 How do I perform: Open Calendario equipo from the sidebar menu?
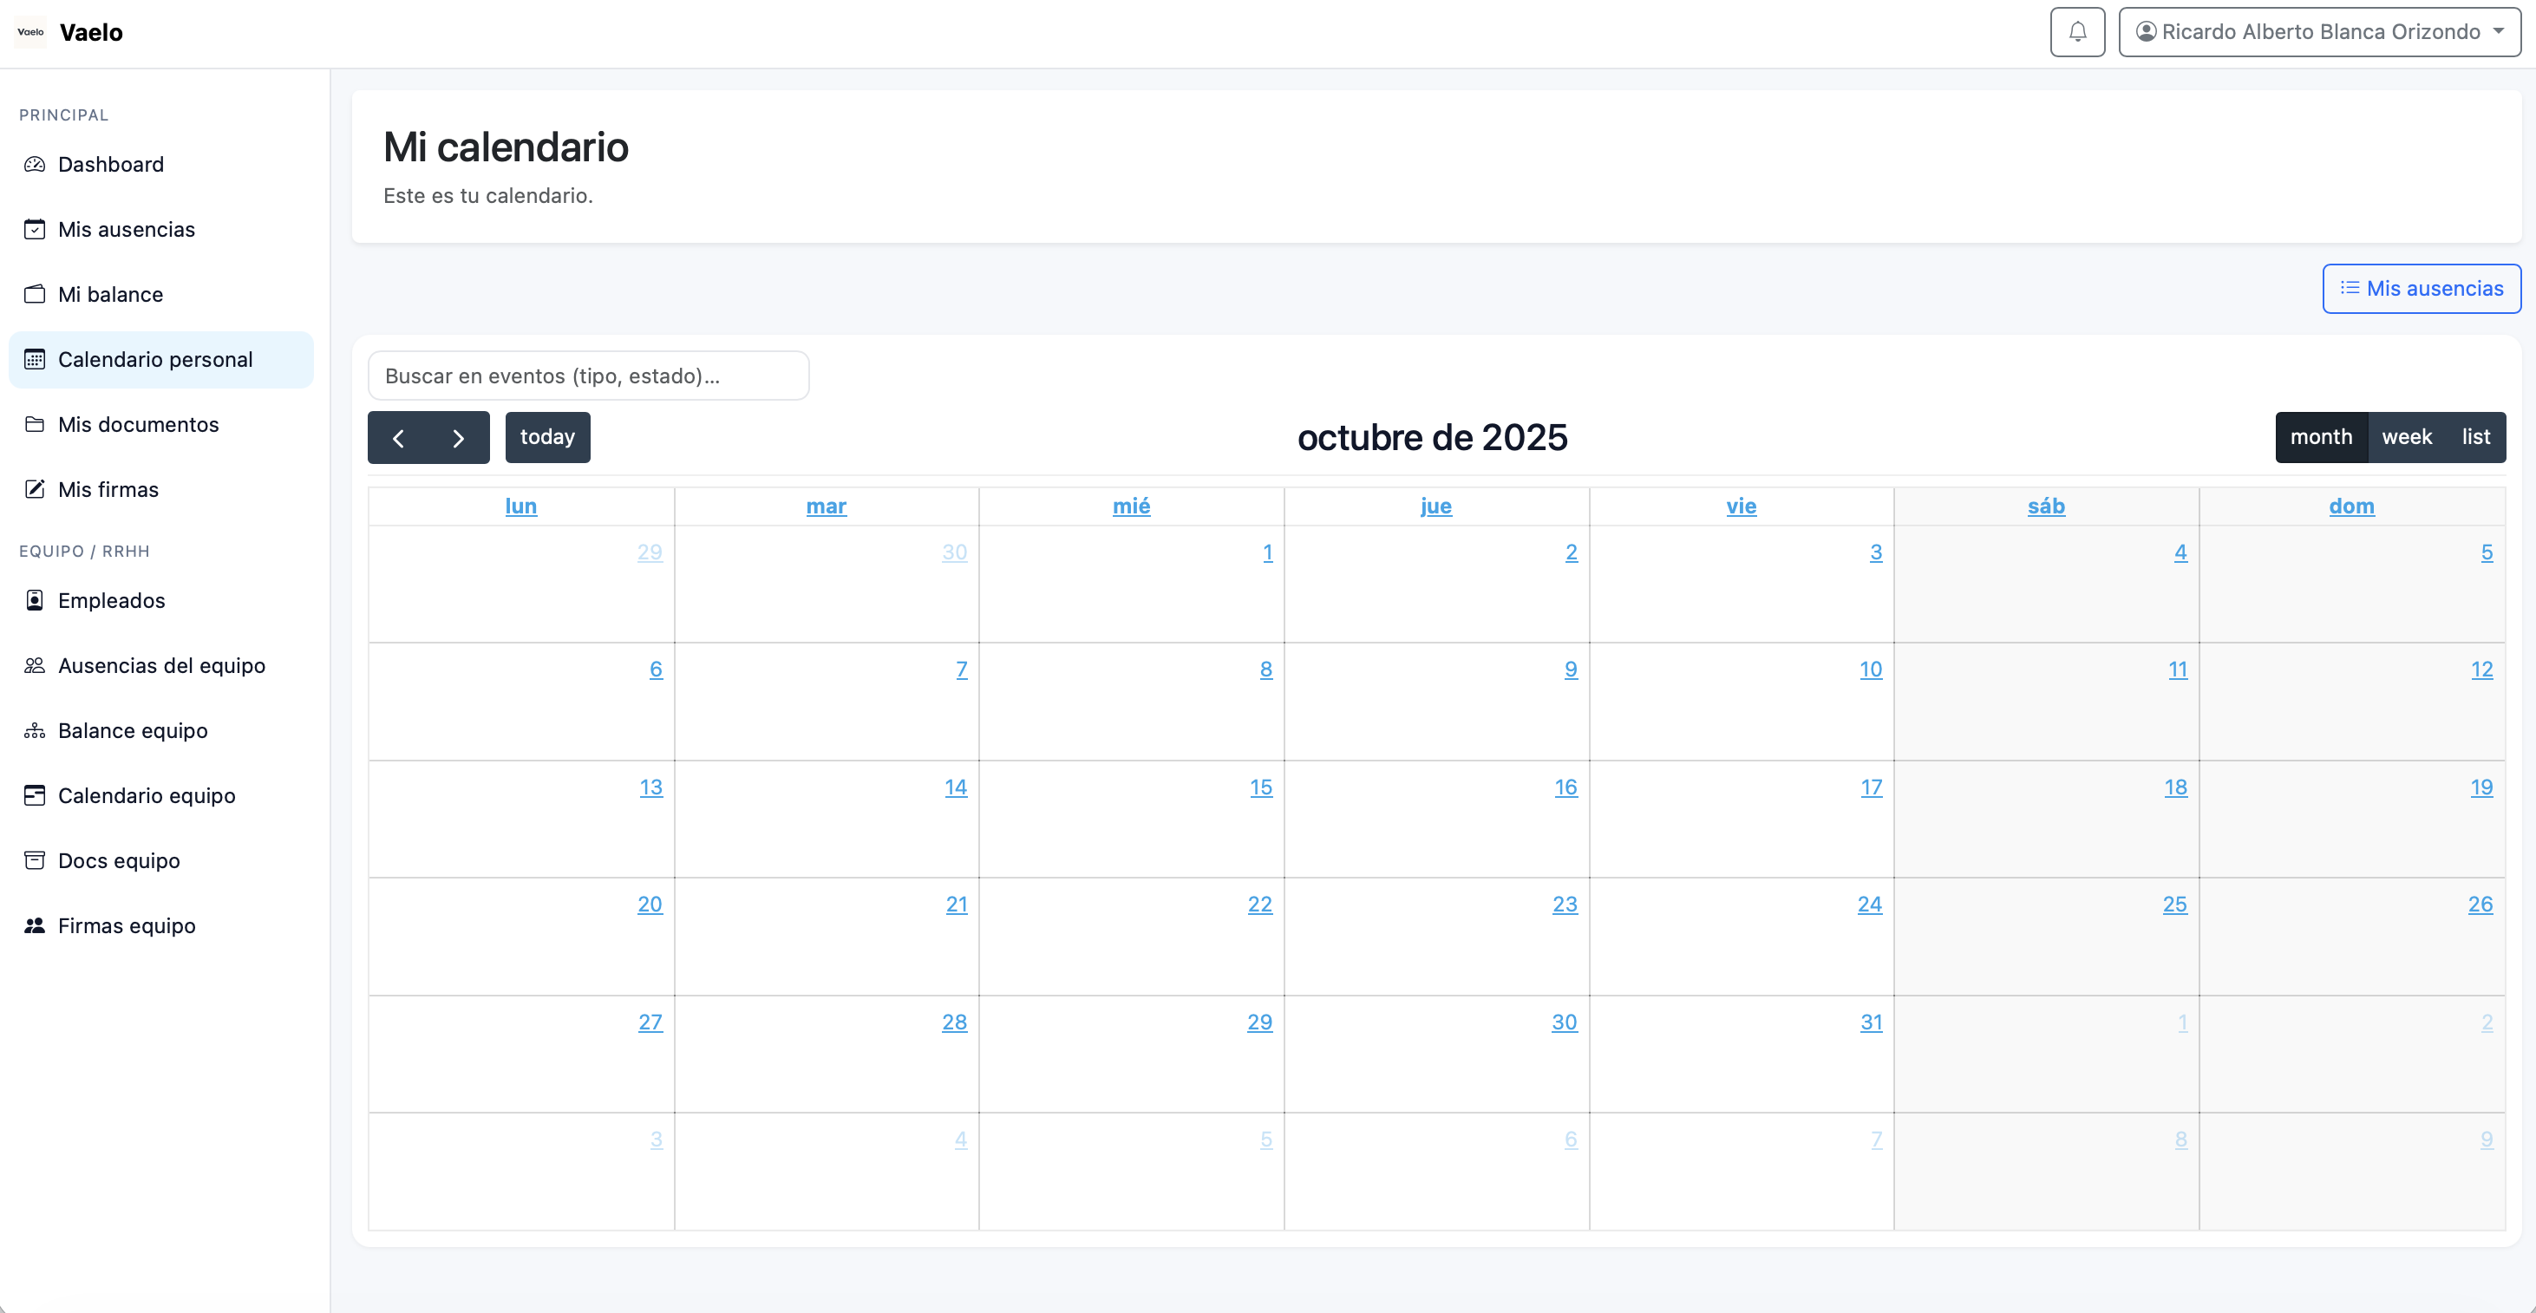point(146,795)
